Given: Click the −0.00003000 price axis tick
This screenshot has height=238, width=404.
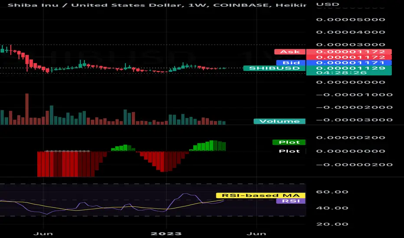Looking at the screenshot, I should [x=354, y=120].
